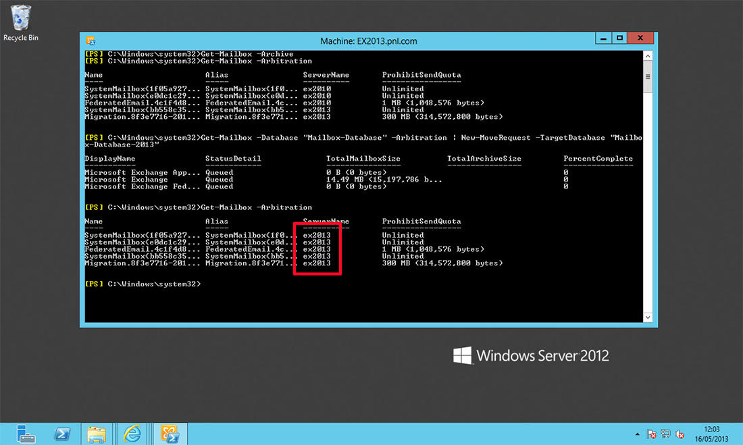Click the 'DisplayName' column header
743x445 pixels.
[110, 159]
